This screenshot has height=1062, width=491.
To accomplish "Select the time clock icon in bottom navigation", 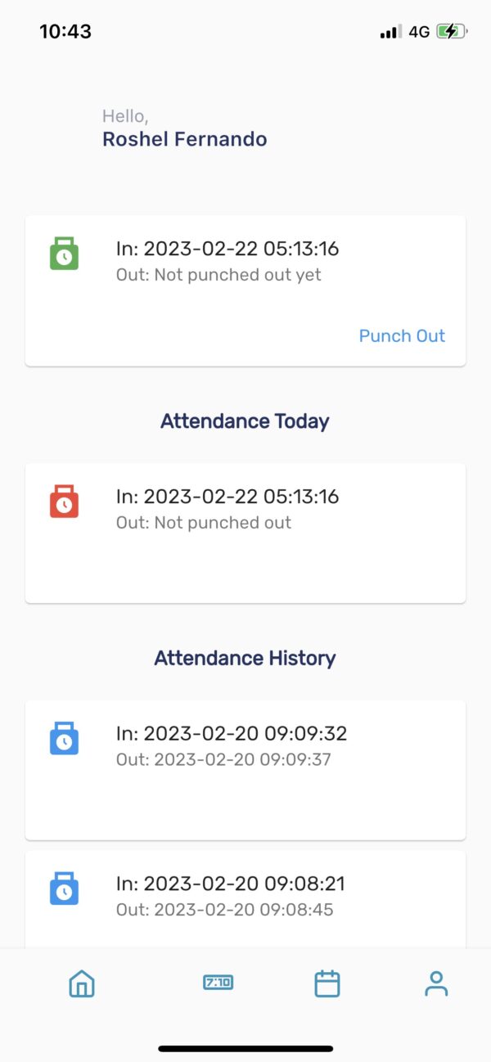I will click(x=217, y=984).
